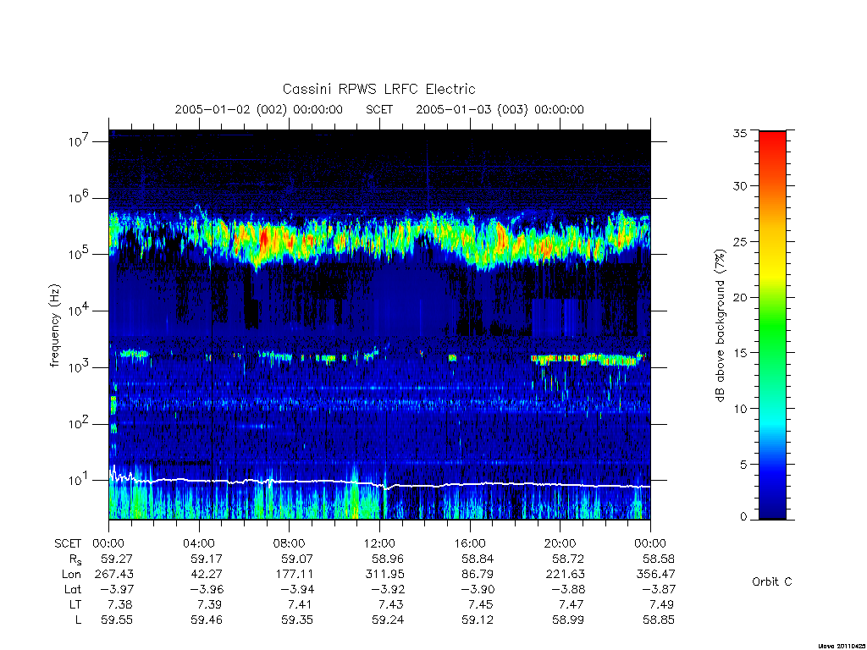Image resolution: width=867 pixels, height=650 pixels.
Task: Click the '20:00' SCET tick label
Action: (x=561, y=543)
